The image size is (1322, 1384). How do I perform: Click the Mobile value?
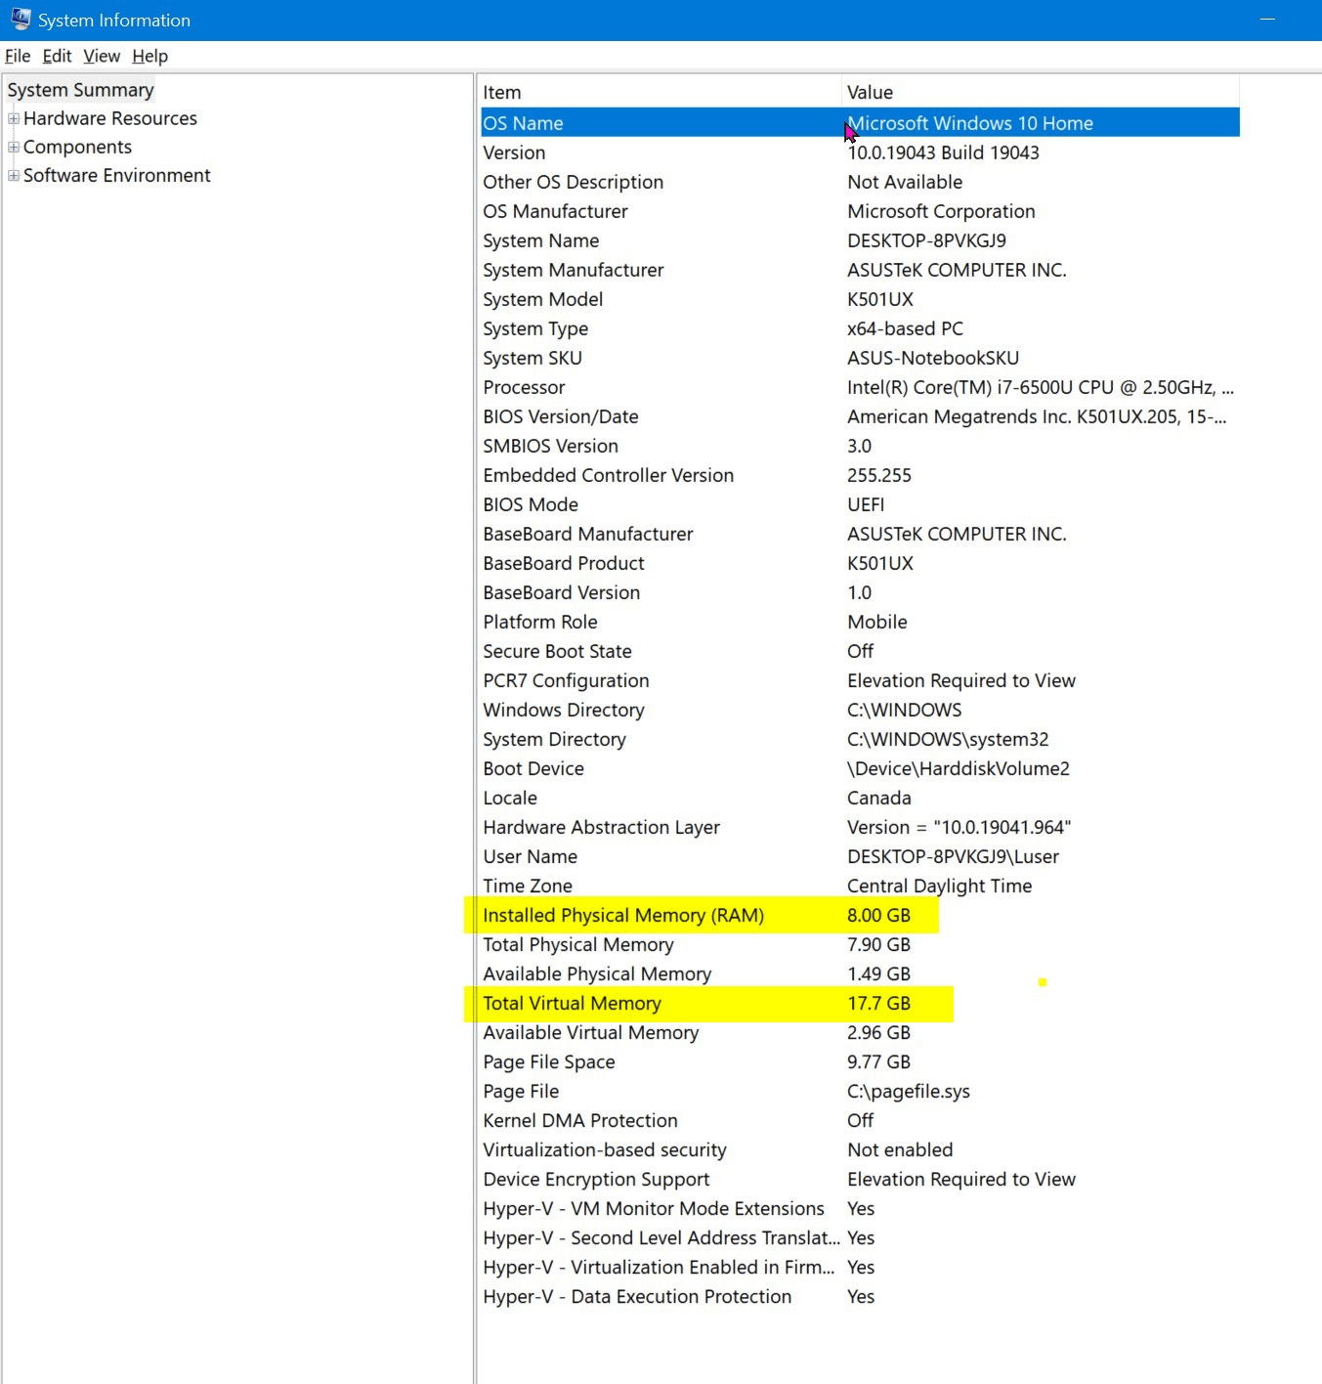[877, 622]
